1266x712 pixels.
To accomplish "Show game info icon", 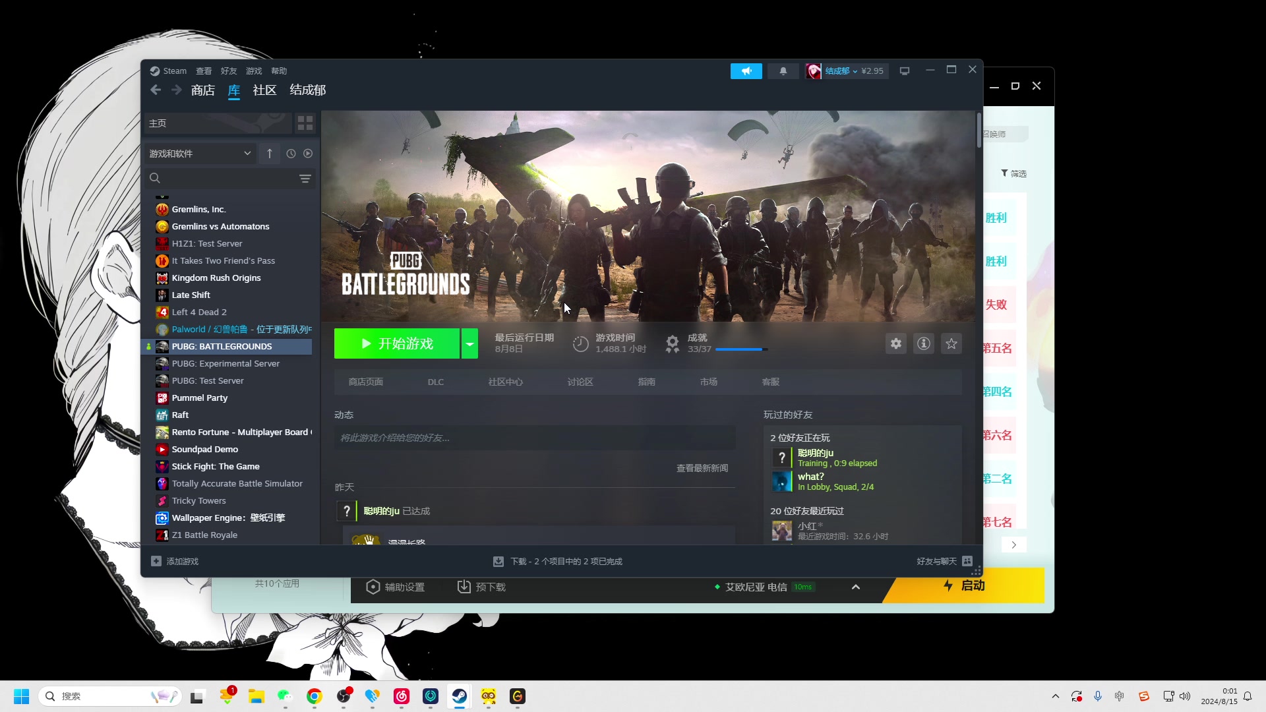I will (923, 343).
